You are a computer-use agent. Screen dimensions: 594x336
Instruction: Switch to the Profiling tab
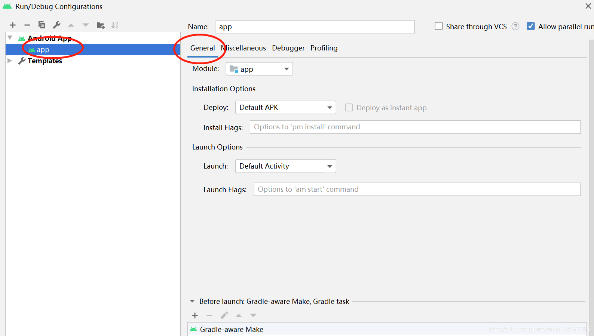324,48
